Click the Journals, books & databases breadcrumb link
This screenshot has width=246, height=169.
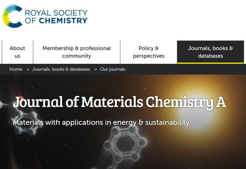(x=61, y=69)
